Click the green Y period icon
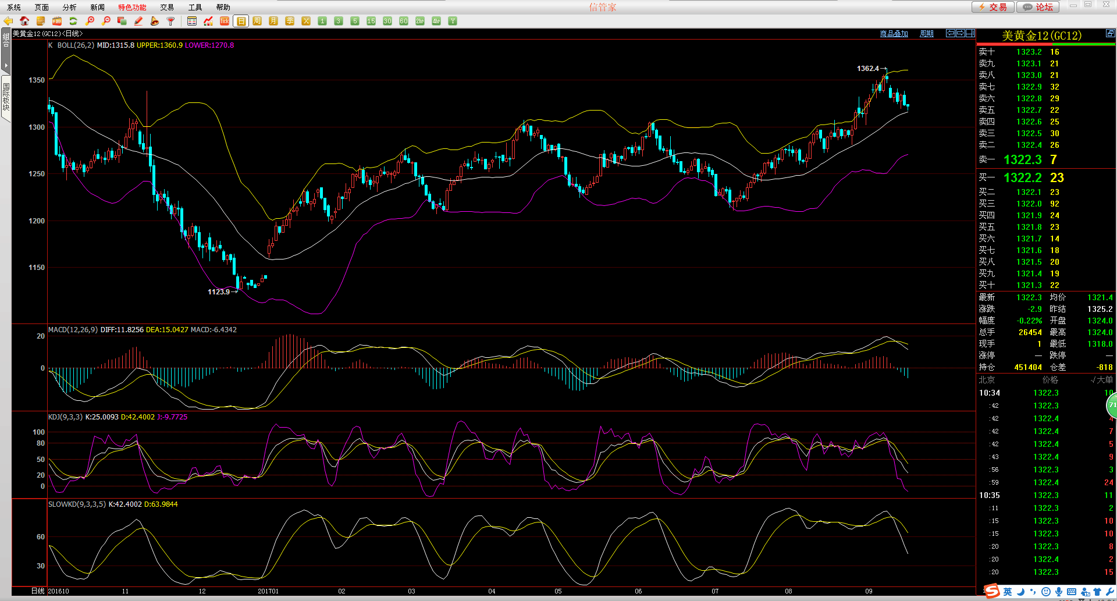The height and width of the screenshot is (601, 1117). [453, 21]
